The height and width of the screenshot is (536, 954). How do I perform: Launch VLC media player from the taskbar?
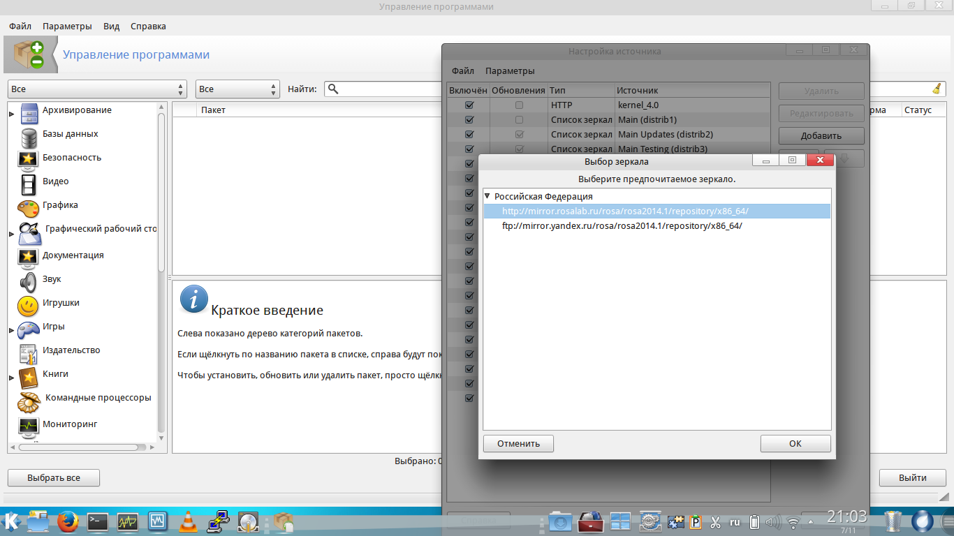(187, 521)
